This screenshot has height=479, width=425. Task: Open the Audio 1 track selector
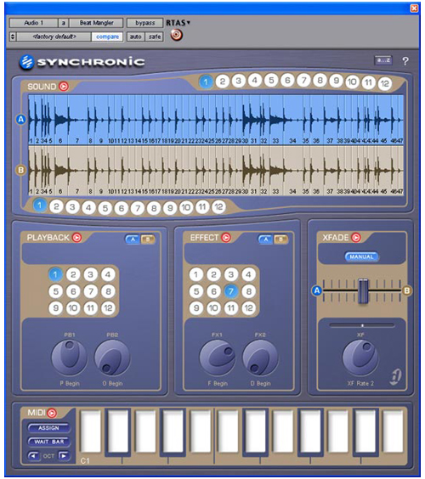pos(34,23)
